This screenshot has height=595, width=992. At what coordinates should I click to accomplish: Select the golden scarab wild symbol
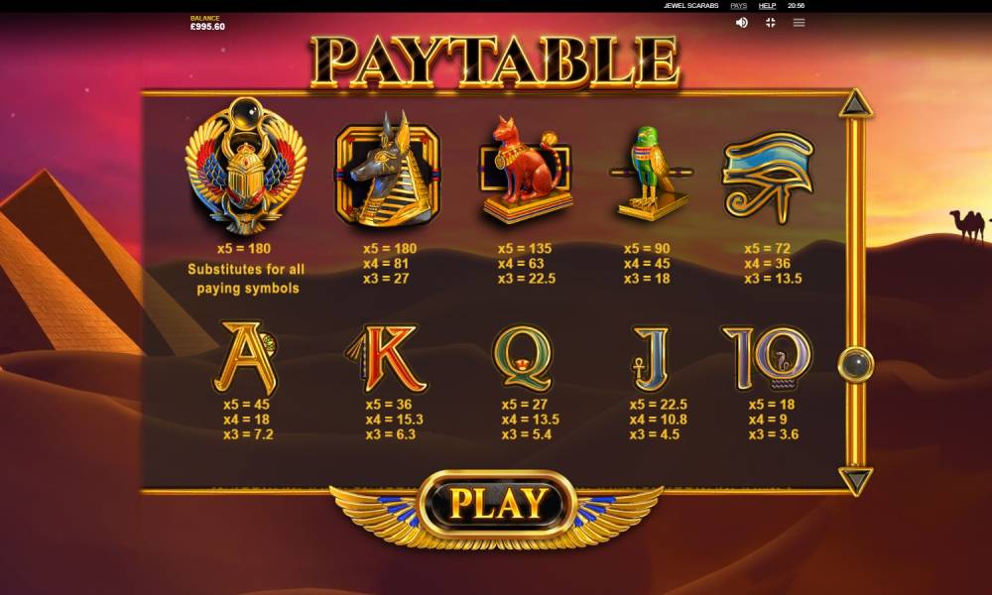click(245, 167)
